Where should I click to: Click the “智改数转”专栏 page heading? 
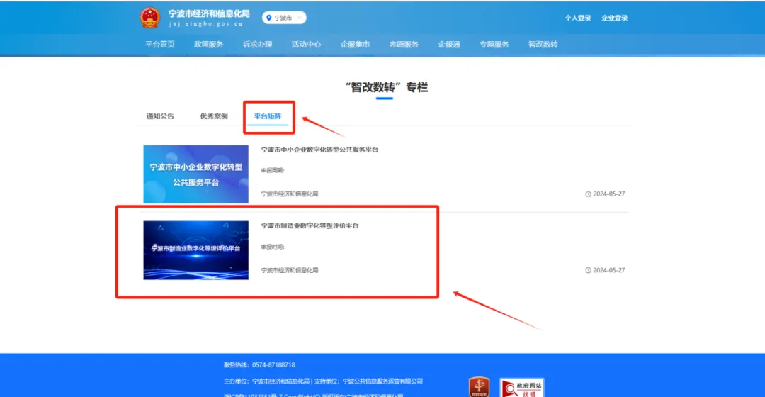tap(387, 87)
